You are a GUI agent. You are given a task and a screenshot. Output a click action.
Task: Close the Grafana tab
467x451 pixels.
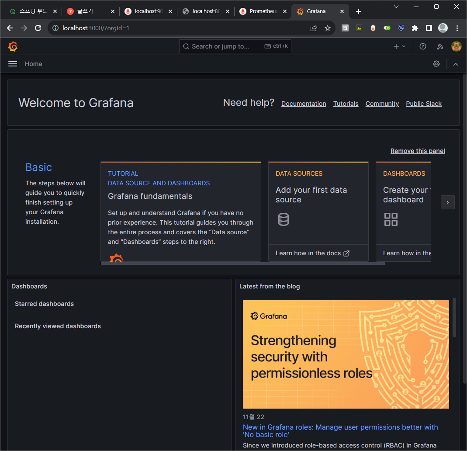coord(342,11)
